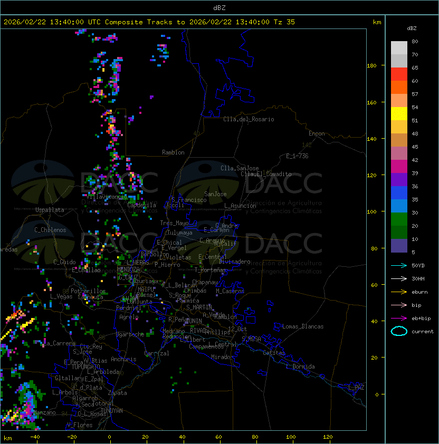439x444 pixels.
Task: Click the cyan 50YD arrow in legend
Action: [x=399, y=265]
